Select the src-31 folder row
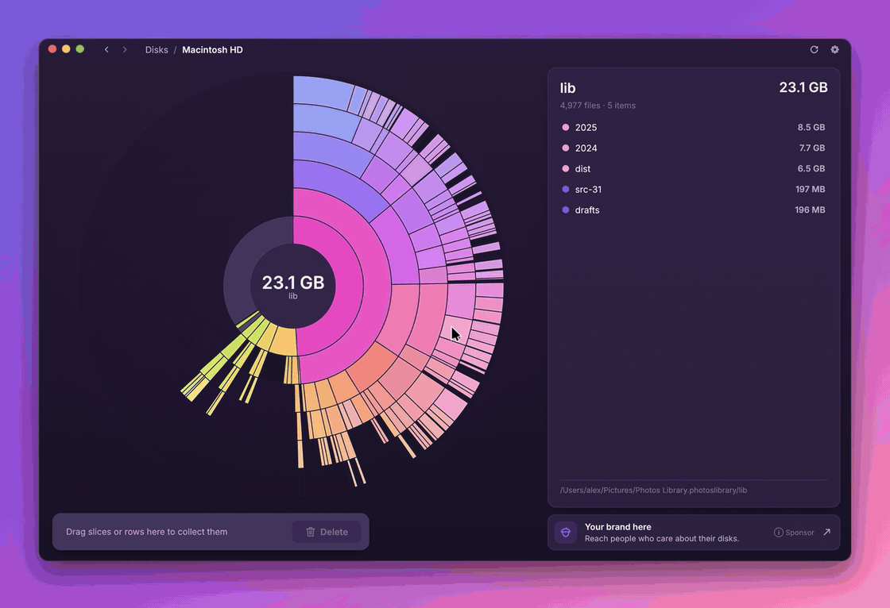Screen dimensions: 890x608 tap(694, 190)
